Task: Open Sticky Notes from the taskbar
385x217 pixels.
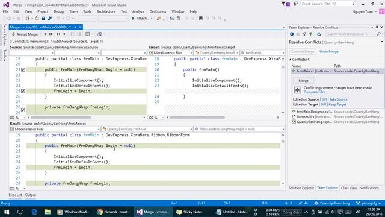Action: [x=189, y=212]
